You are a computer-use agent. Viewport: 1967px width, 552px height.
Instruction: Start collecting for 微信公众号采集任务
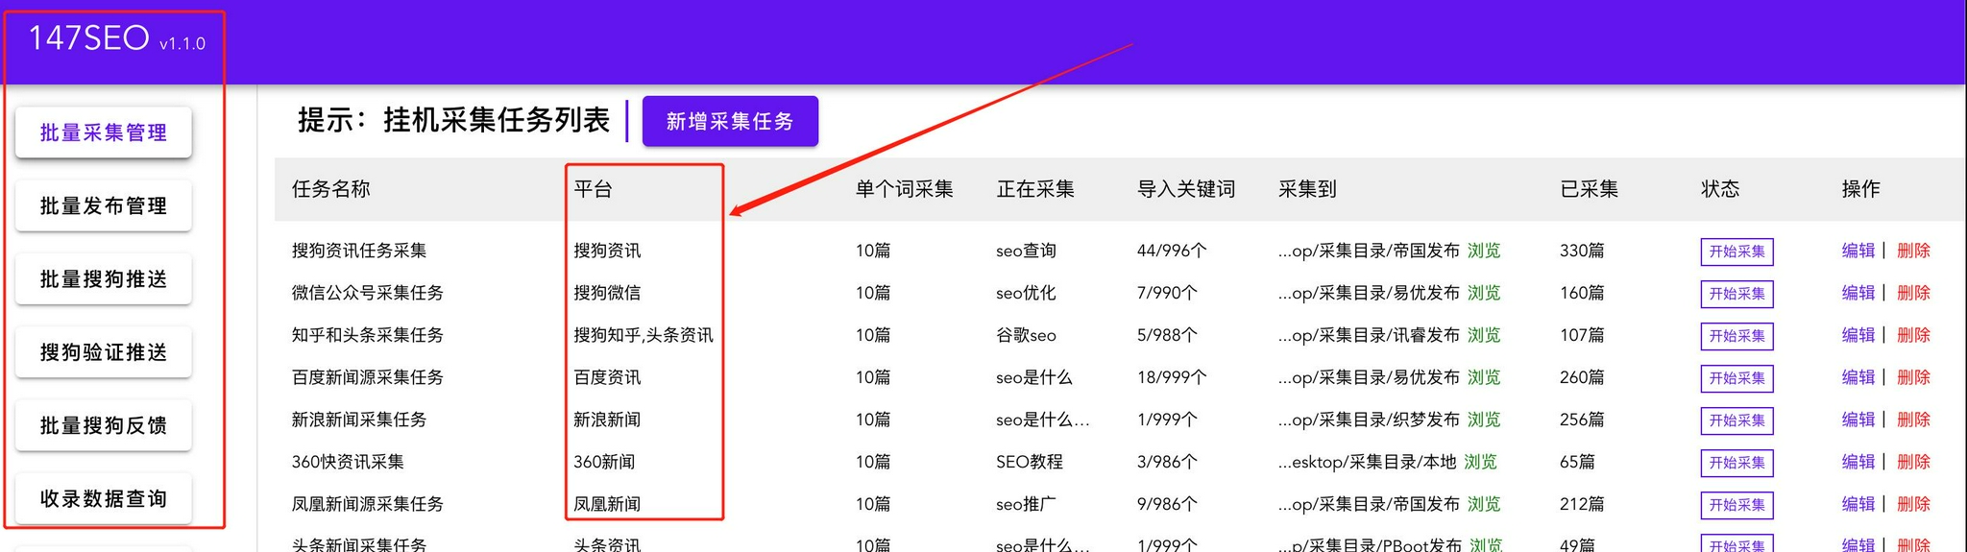(1736, 294)
